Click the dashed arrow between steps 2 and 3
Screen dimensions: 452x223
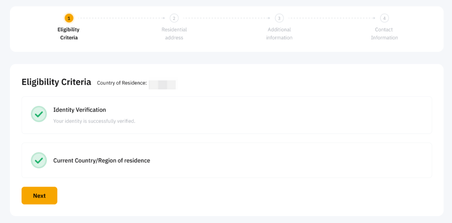pyautogui.click(x=227, y=18)
